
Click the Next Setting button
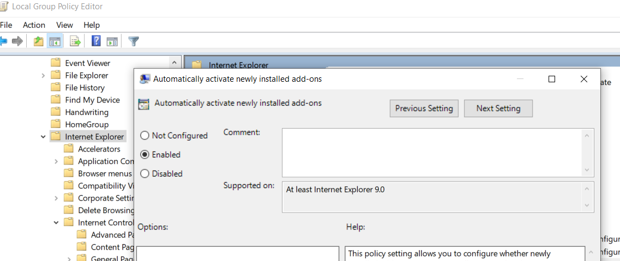tap(498, 108)
